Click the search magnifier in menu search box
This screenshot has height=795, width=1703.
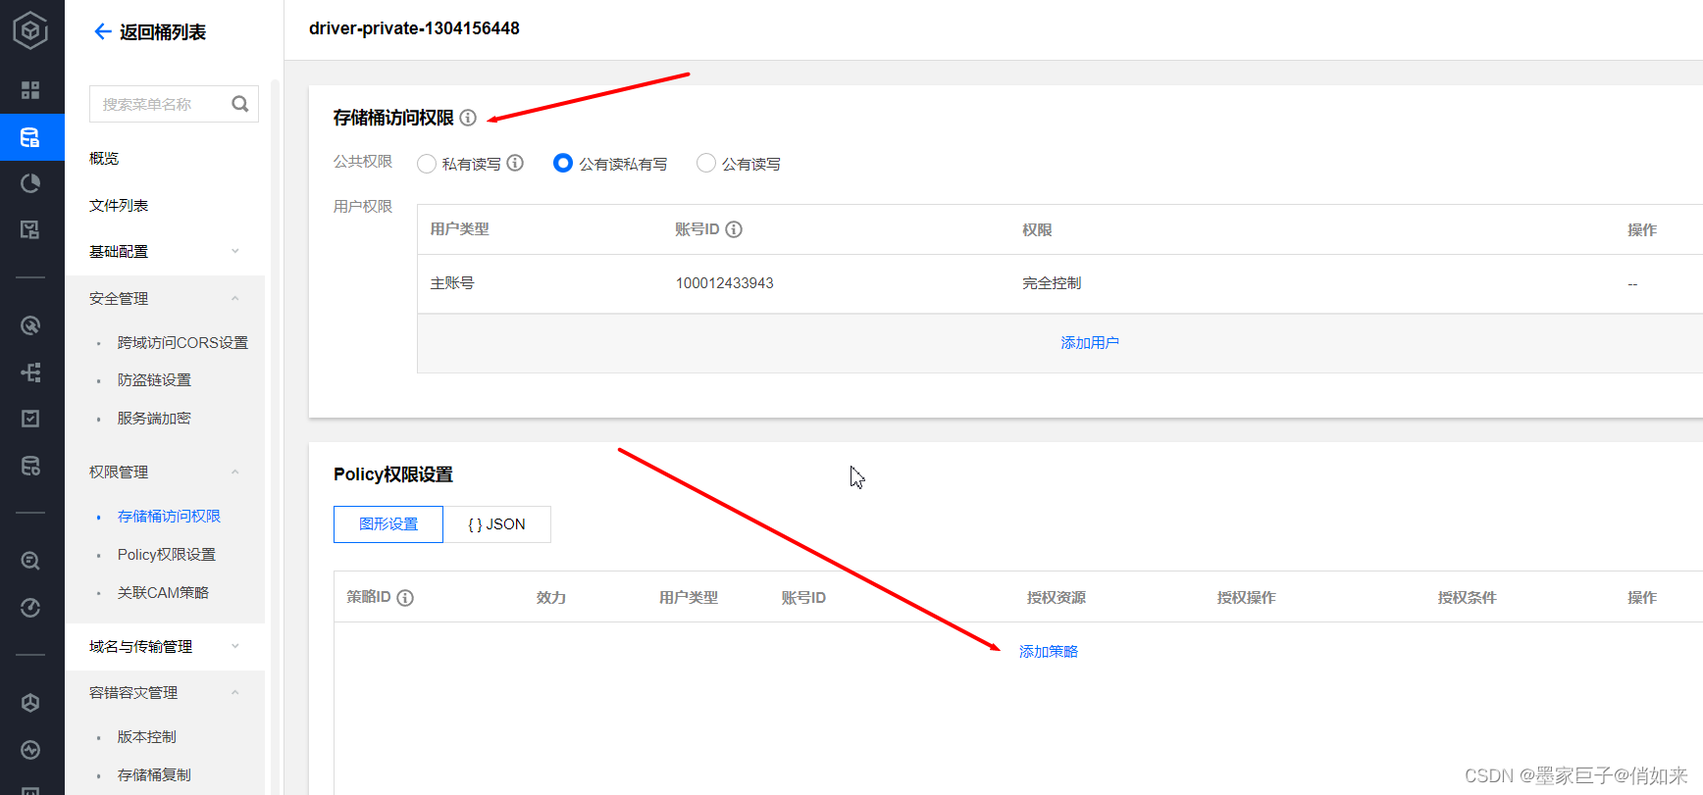click(x=240, y=104)
